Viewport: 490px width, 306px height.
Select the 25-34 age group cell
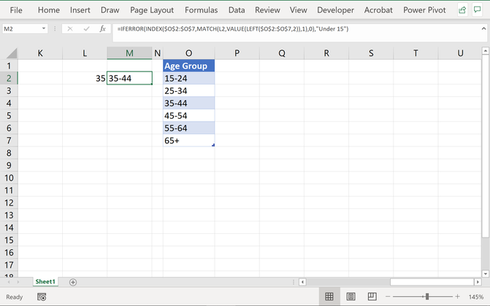point(188,91)
